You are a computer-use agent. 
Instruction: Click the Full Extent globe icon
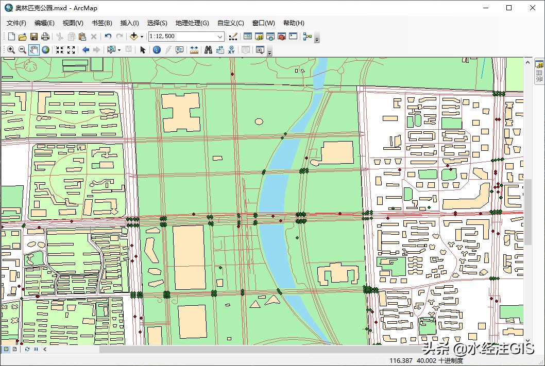[x=46, y=50]
